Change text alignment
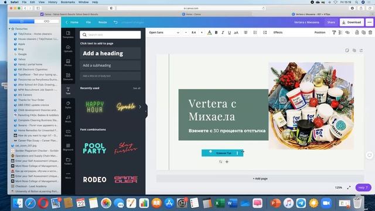 246,33
